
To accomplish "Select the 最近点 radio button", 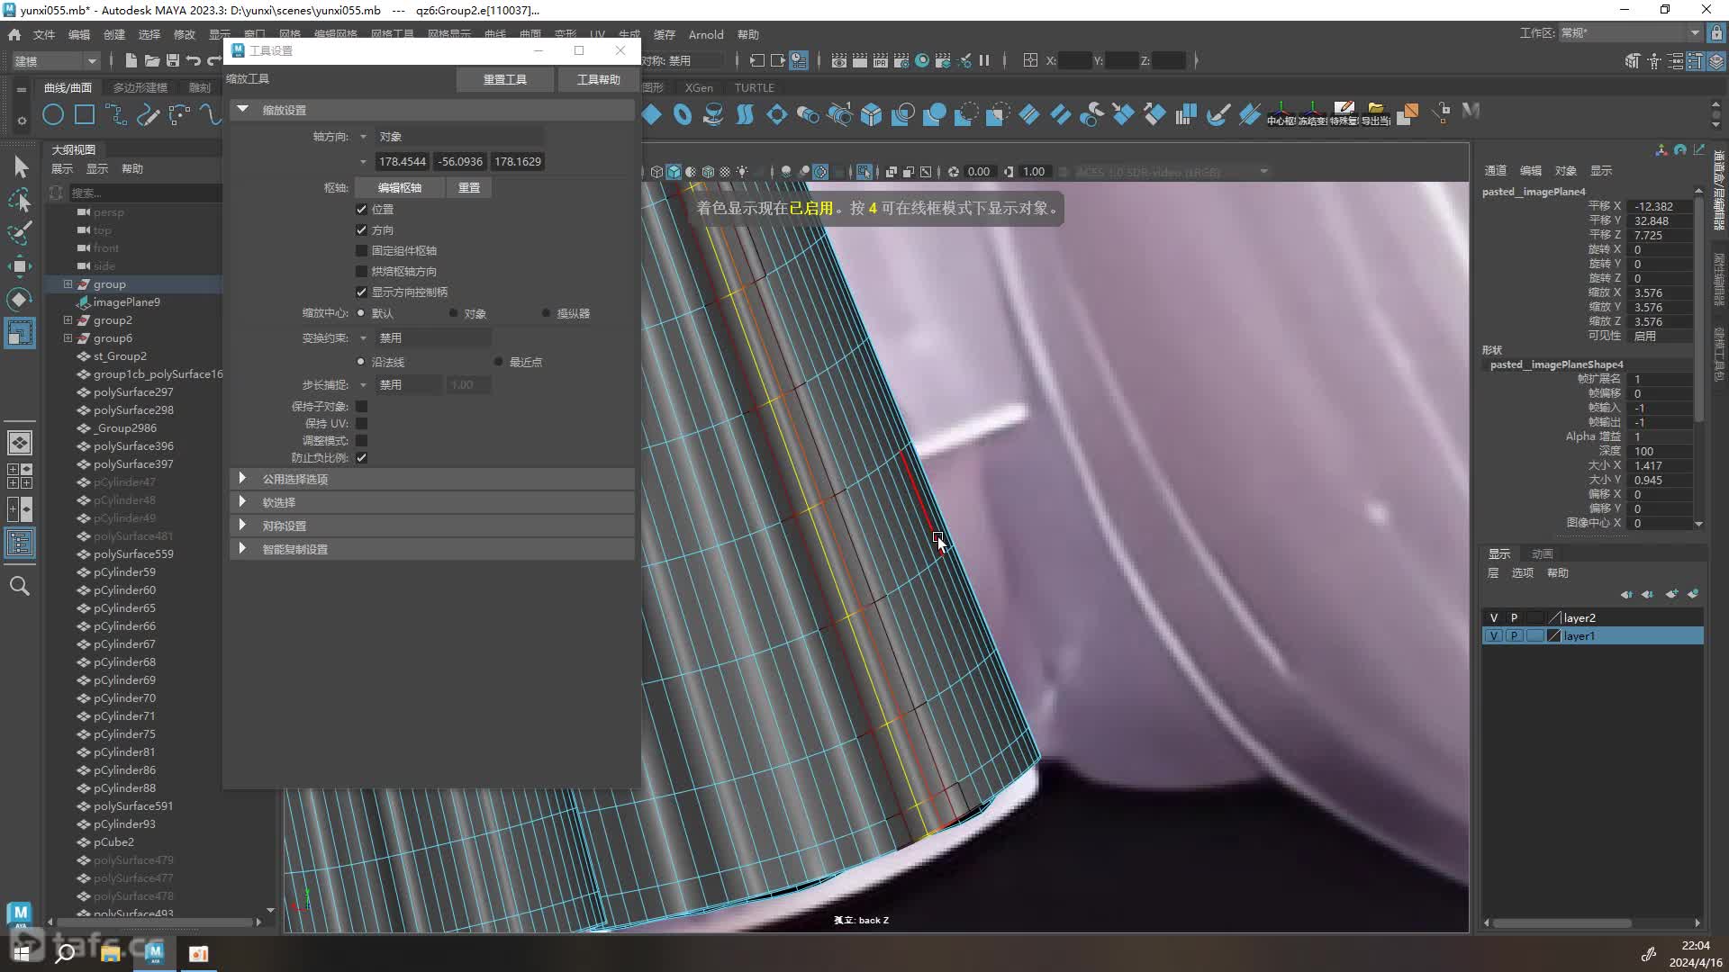I will click(498, 362).
